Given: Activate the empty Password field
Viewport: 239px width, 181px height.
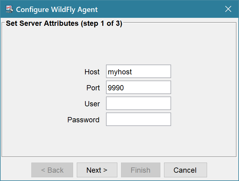Looking at the screenshot, I should click(x=139, y=119).
